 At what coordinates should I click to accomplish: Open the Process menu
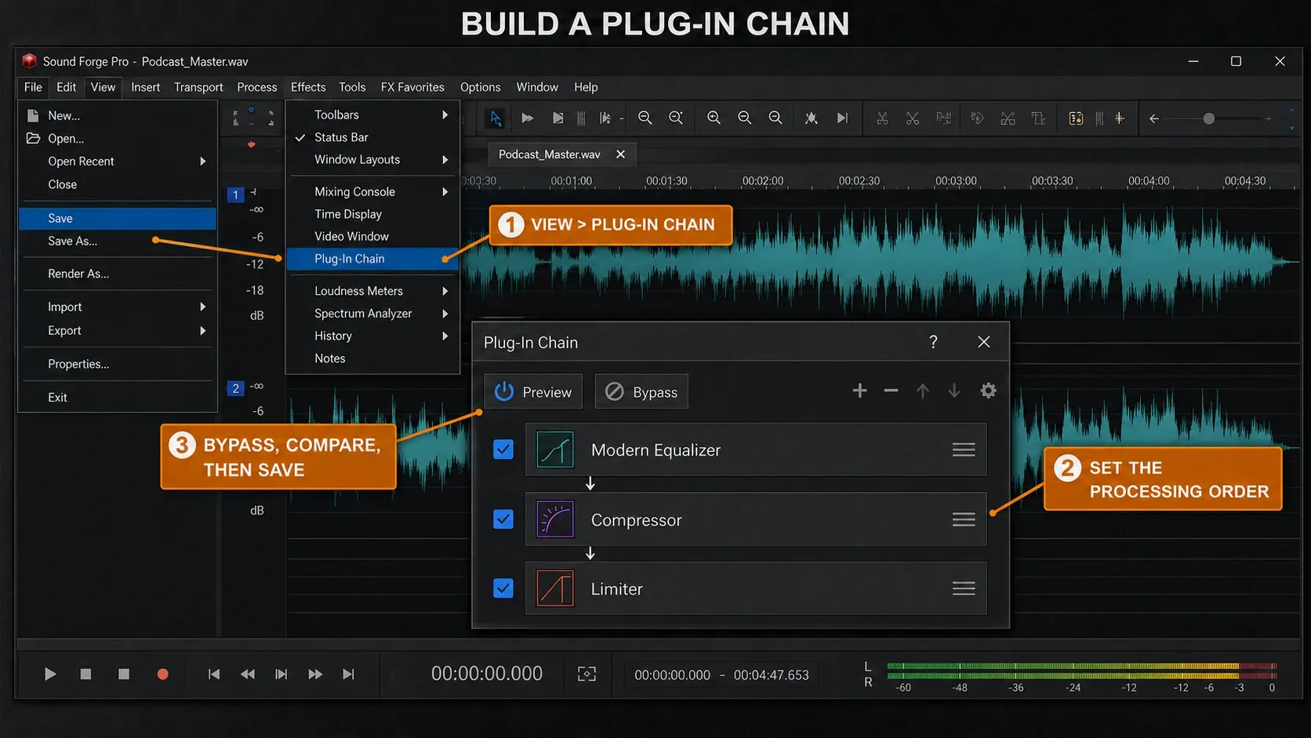click(257, 87)
